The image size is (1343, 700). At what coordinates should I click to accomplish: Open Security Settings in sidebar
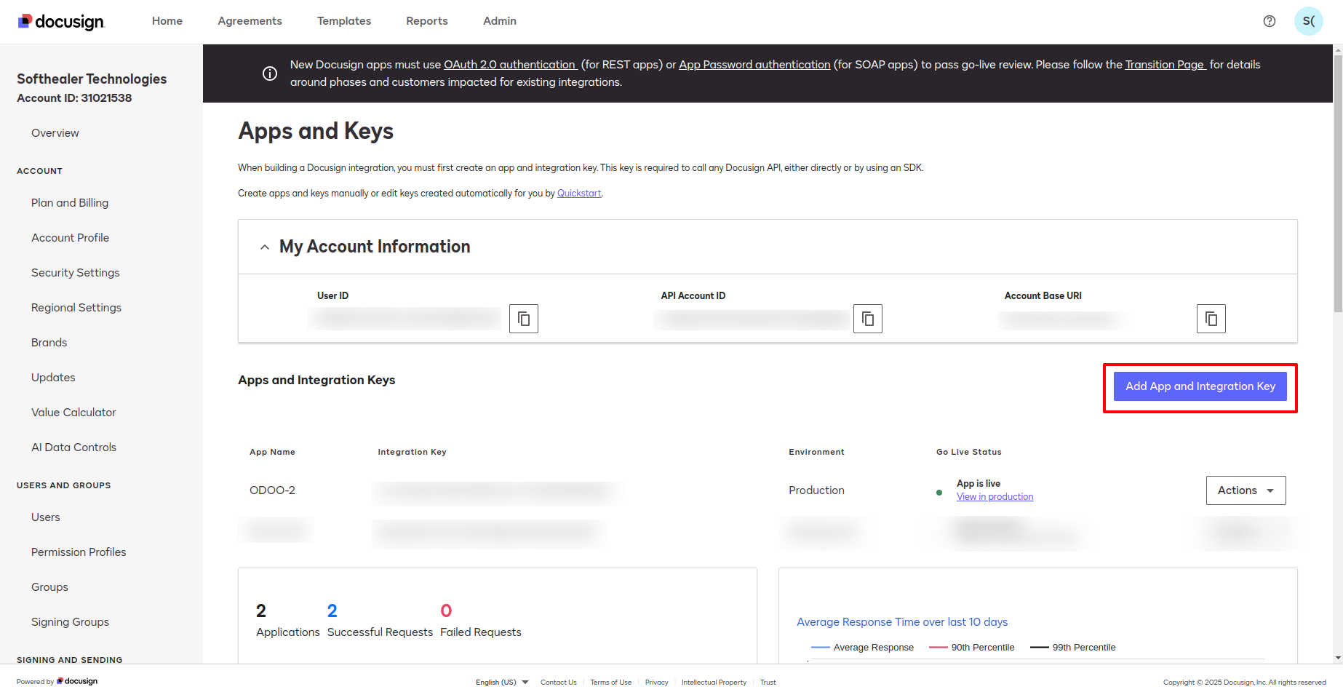tap(76, 273)
